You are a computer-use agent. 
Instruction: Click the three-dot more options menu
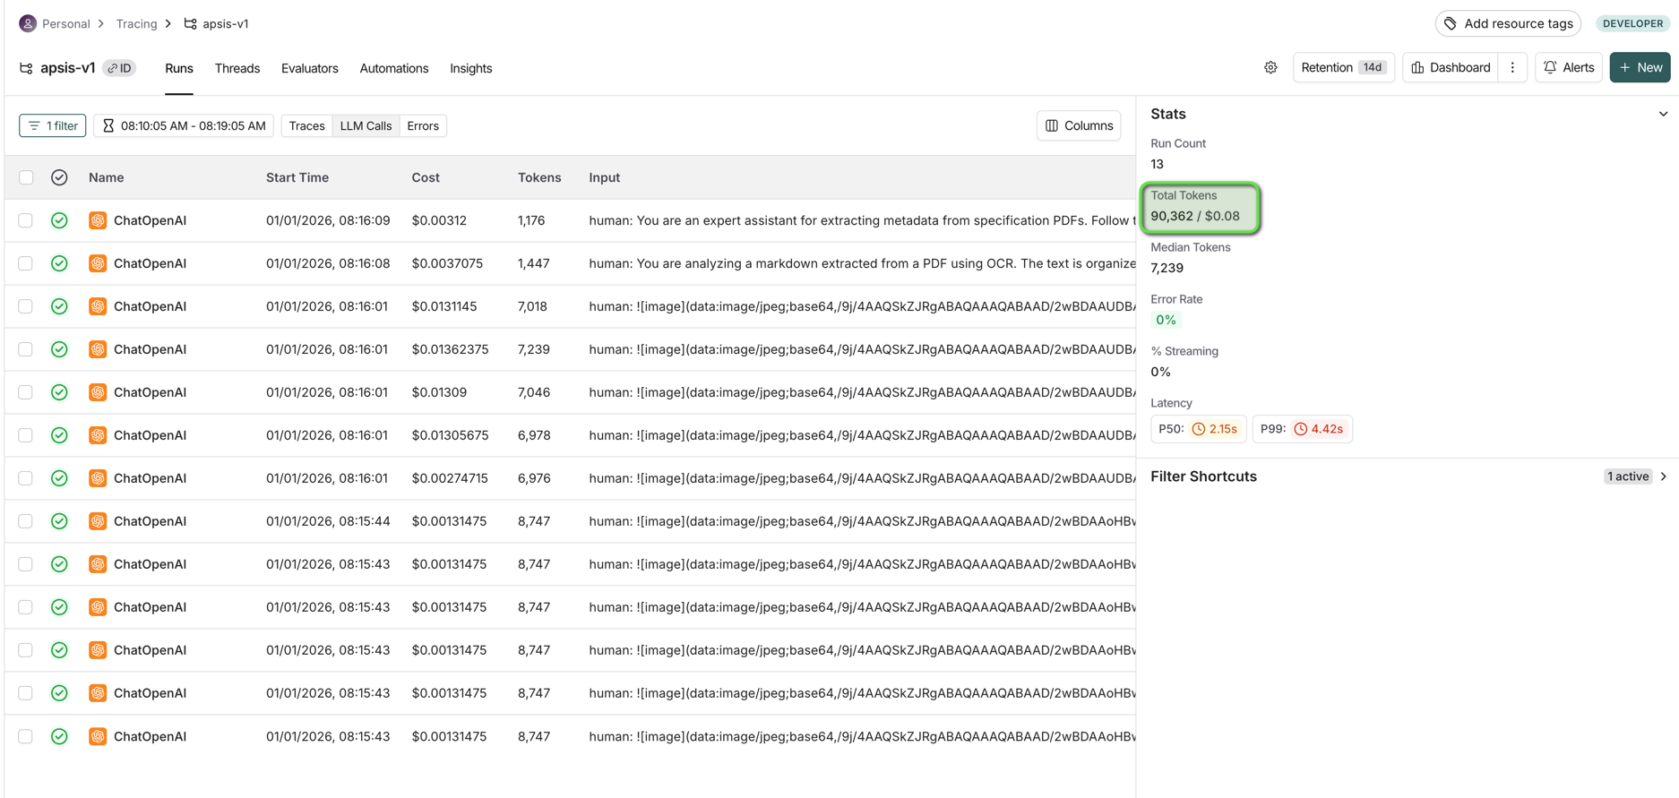click(1513, 68)
